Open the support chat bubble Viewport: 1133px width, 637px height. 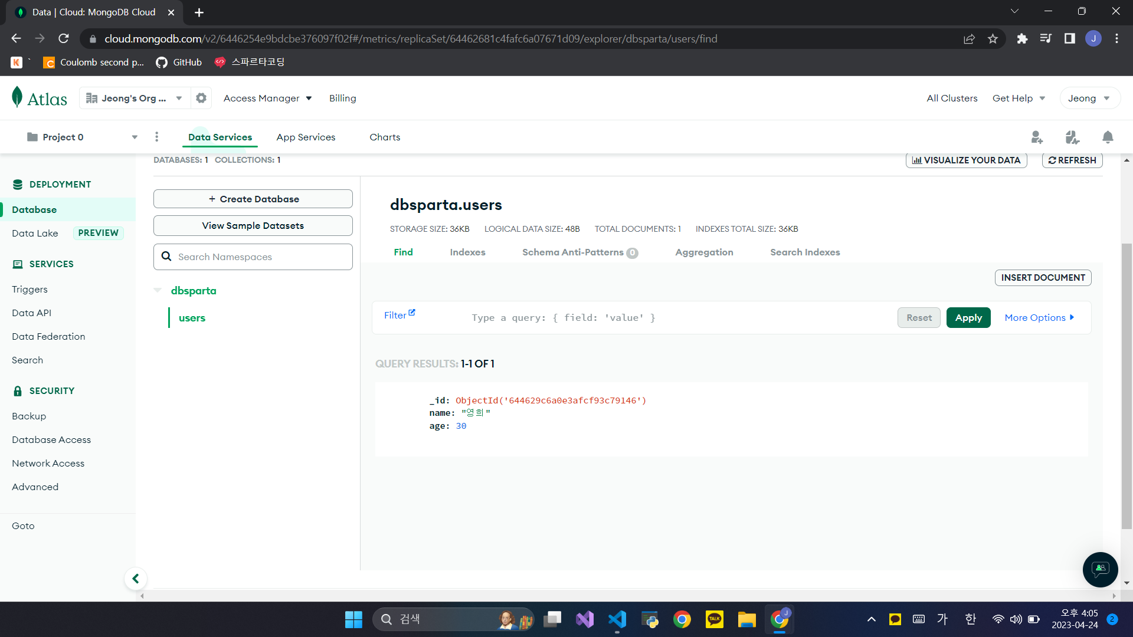point(1100,569)
